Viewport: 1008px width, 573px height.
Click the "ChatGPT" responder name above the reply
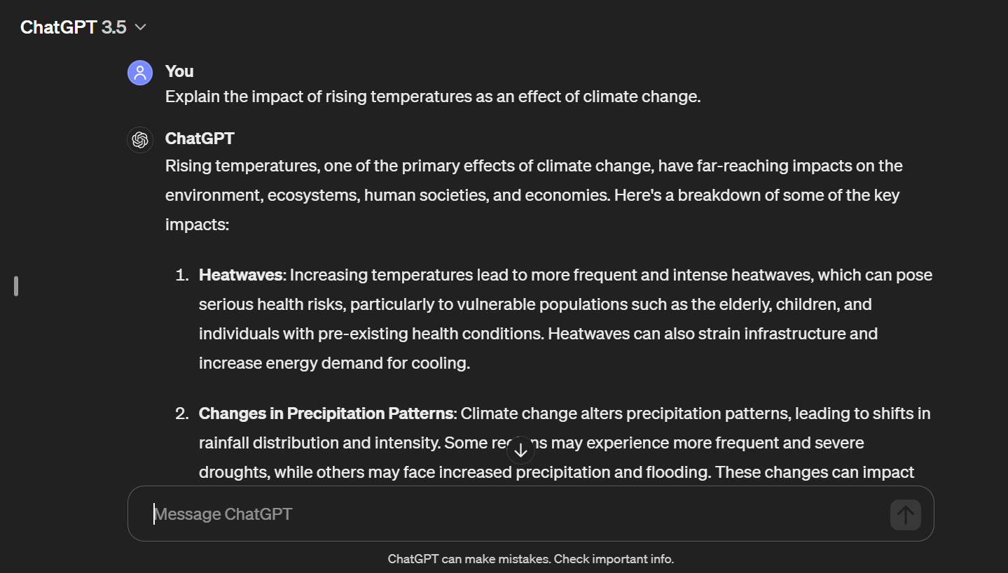[x=200, y=139]
